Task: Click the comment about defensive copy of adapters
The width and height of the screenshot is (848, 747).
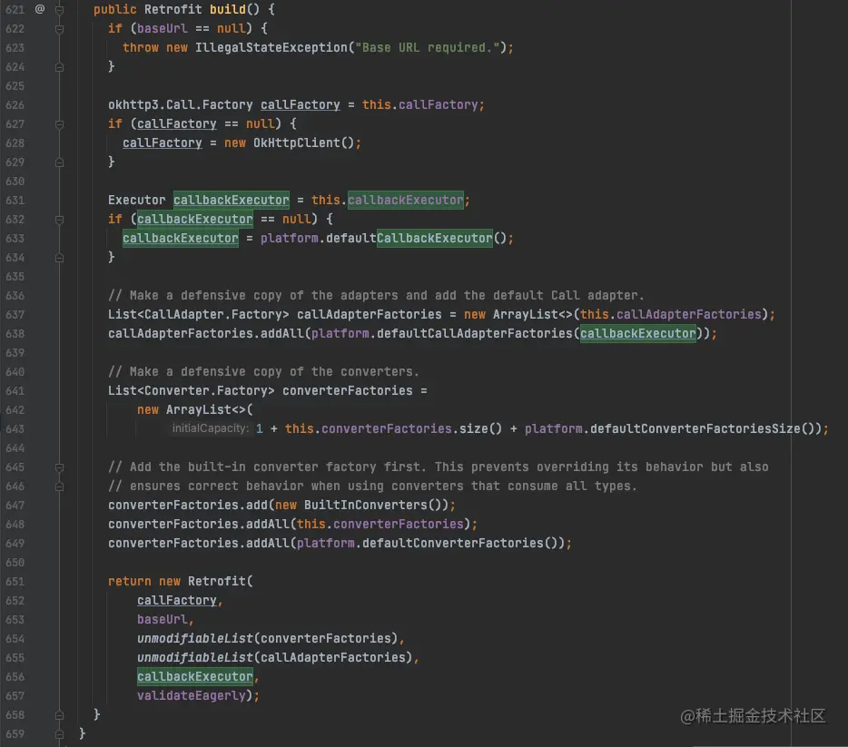Action: coord(377,295)
